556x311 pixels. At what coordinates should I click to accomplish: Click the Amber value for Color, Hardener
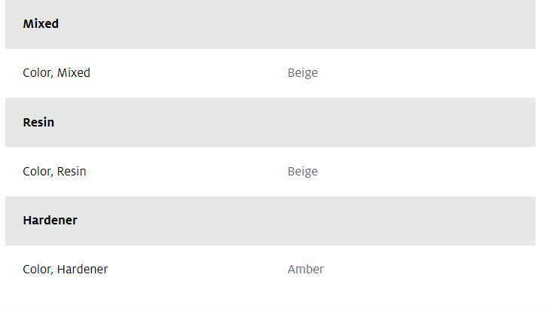[305, 269]
